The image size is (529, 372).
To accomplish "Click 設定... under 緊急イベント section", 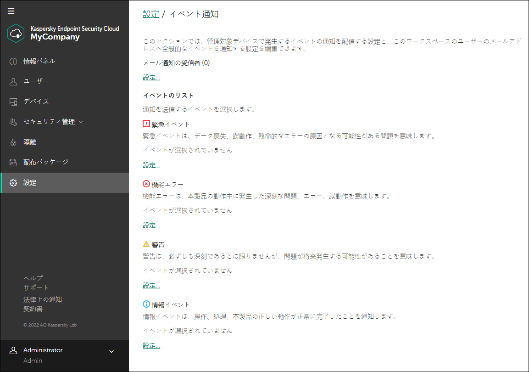I will tap(151, 165).
